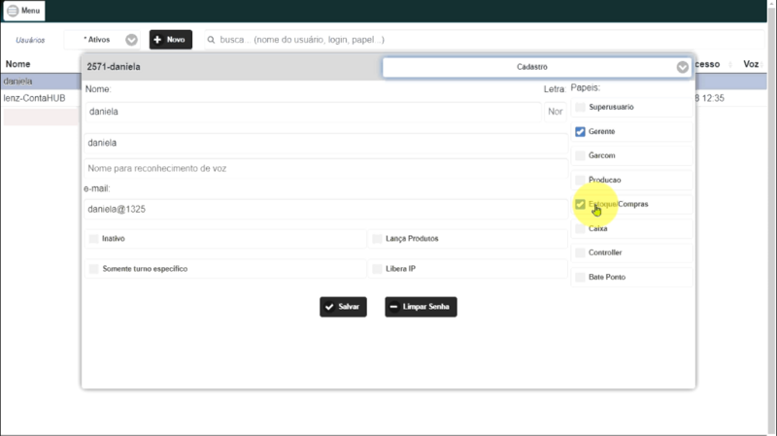Enable the Bate Ponto role checkbox
This screenshot has width=777, height=436.
pyautogui.click(x=580, y=277)
